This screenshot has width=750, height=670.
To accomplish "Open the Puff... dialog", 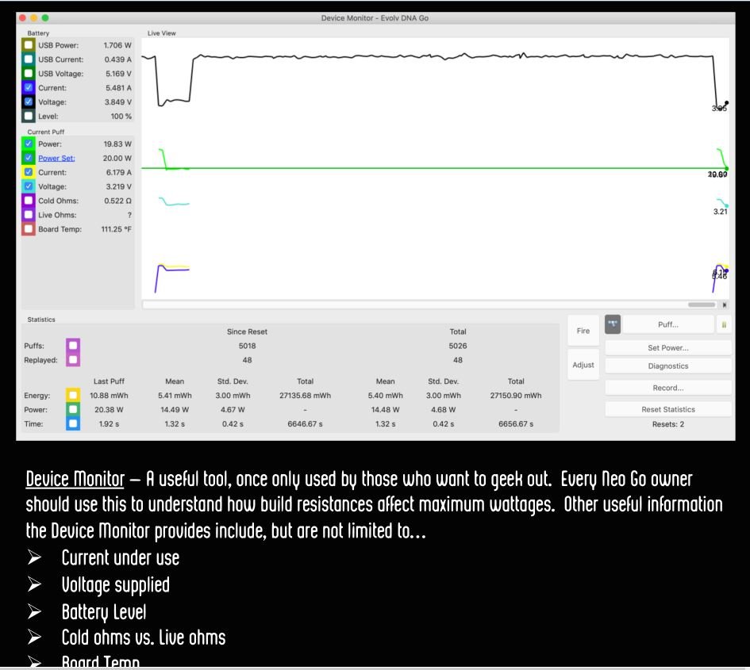I will [667, 325].
